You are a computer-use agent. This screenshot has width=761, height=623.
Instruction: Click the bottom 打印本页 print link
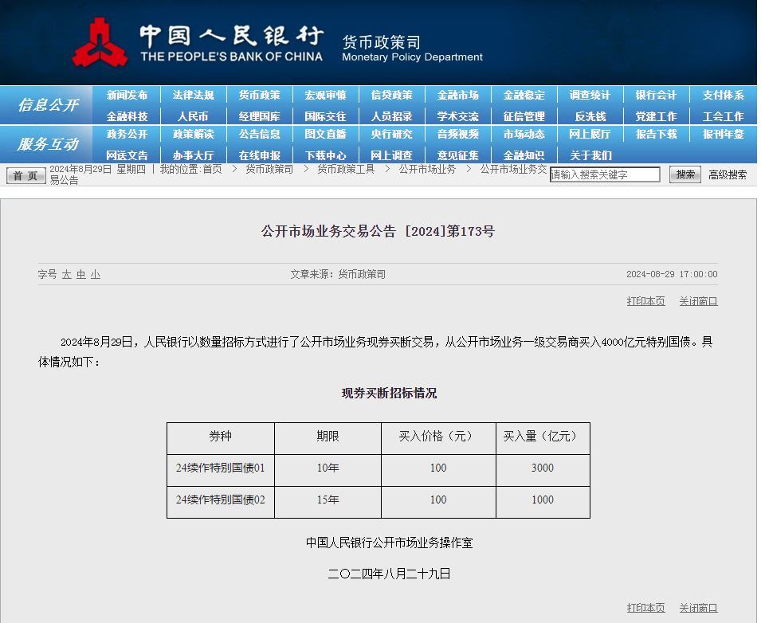(x=645, y=608)
